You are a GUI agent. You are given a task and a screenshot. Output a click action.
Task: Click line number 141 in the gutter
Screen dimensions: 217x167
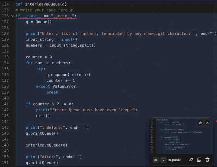(5, 104)
